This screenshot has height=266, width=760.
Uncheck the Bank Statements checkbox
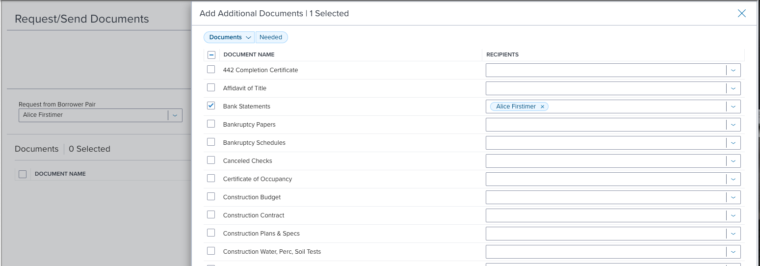[211, 106]
